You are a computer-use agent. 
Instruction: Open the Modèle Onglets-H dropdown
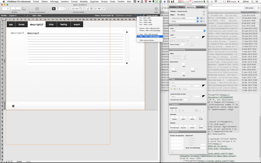pos(17,16)
